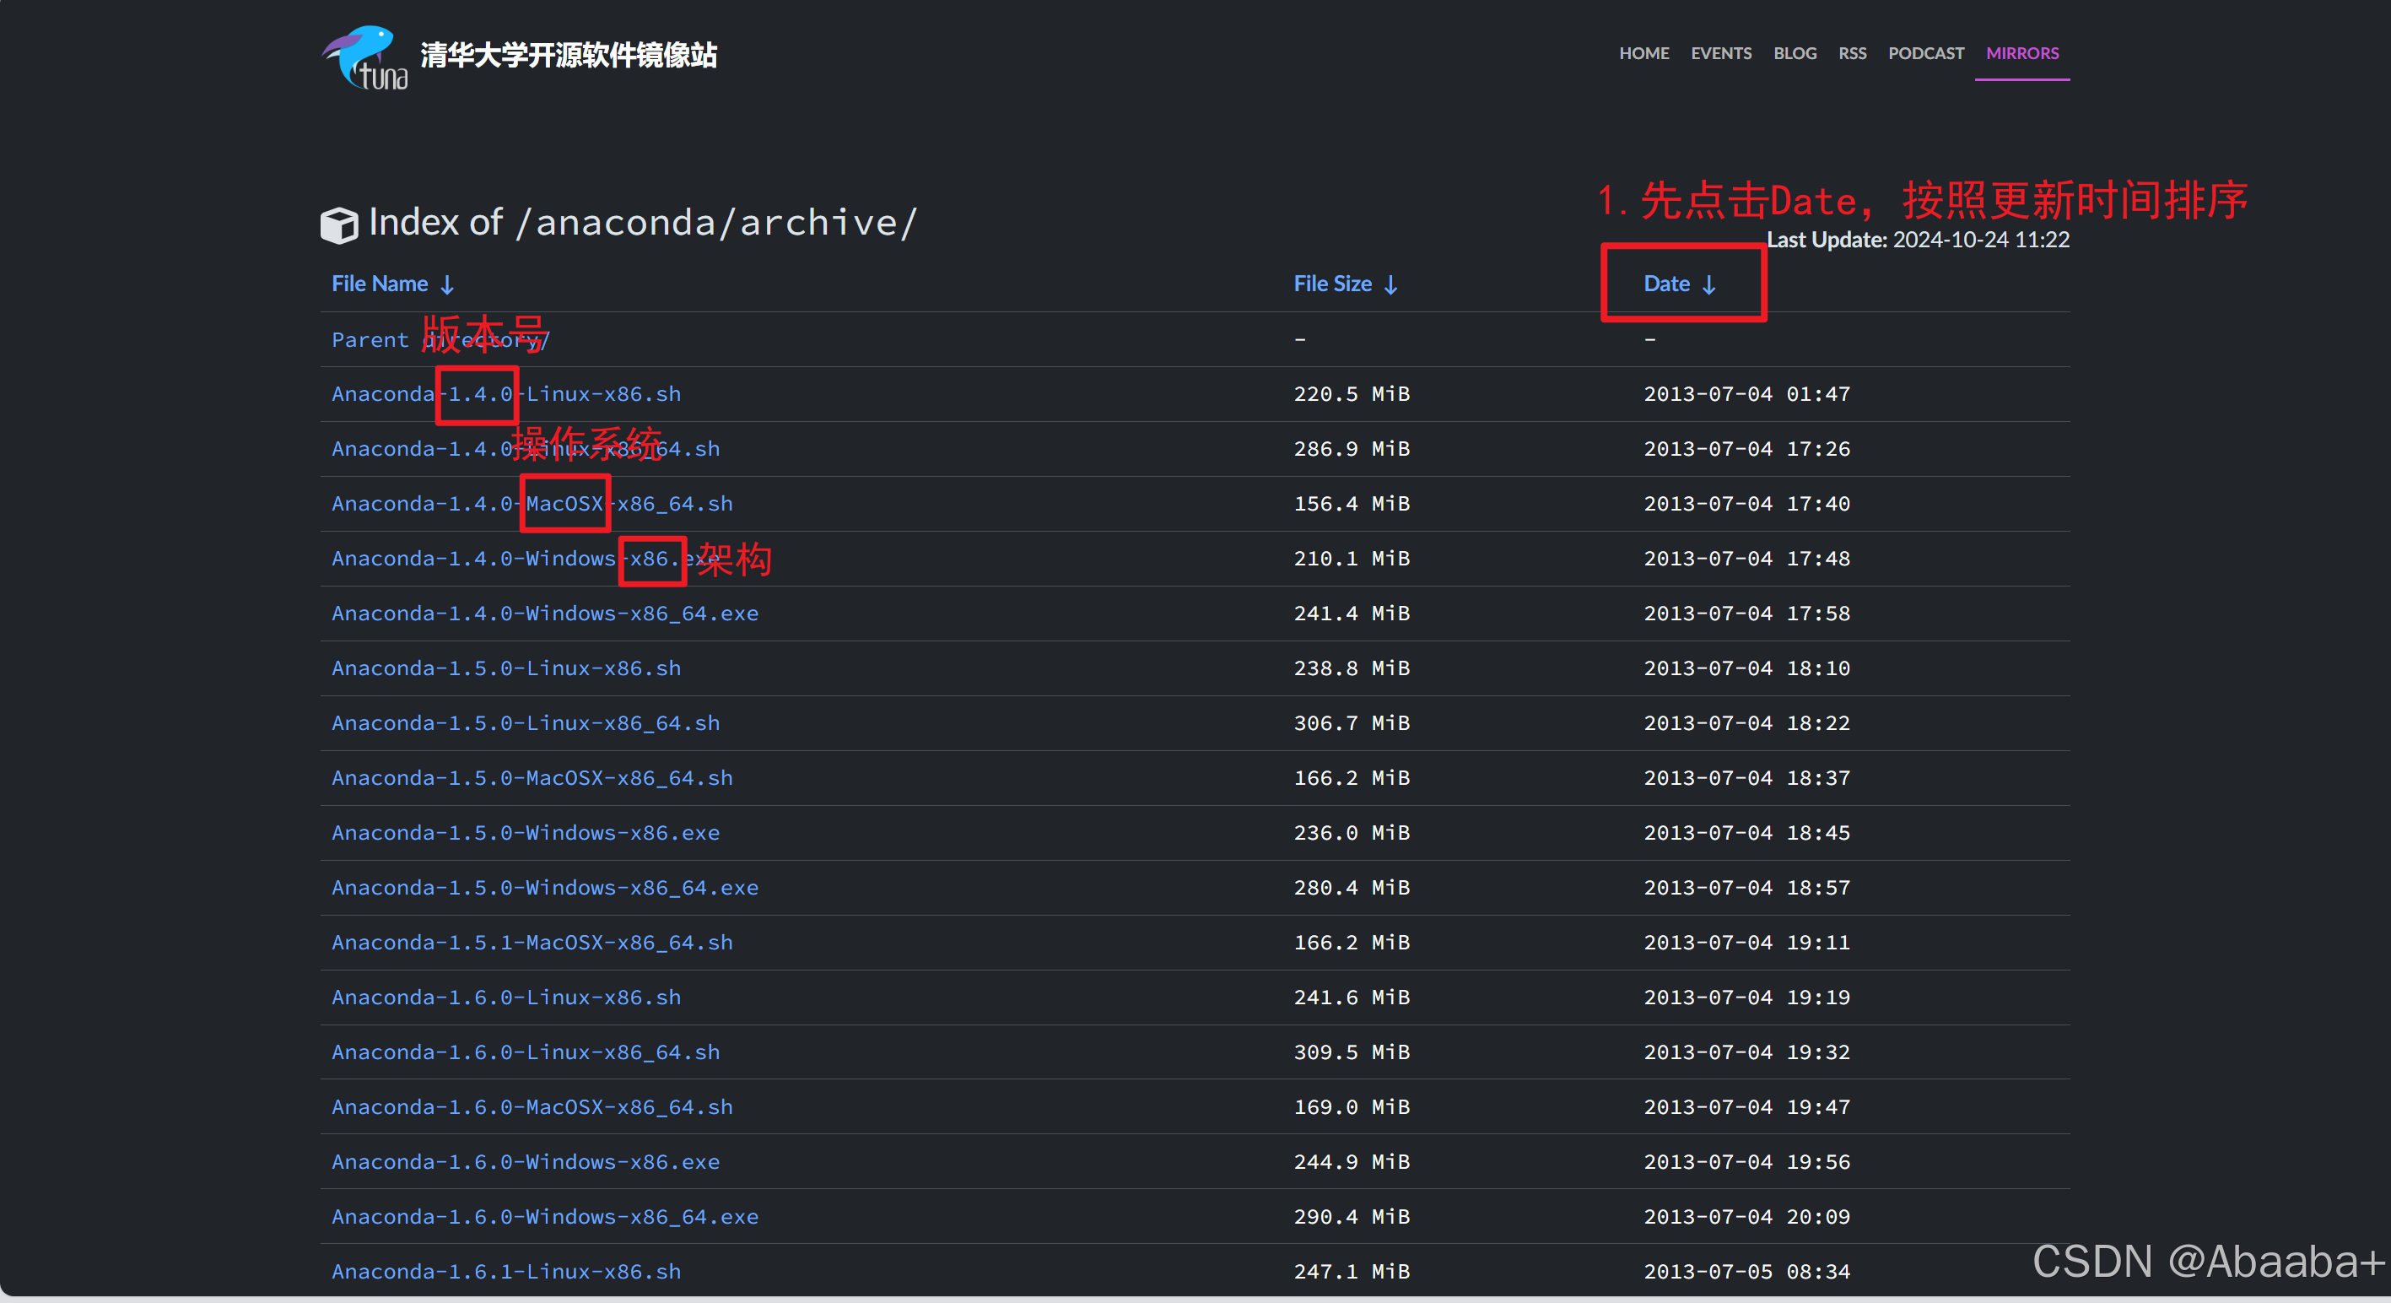
Task: Toggle sort order by File Name column
Action: [x=380, y=284]
